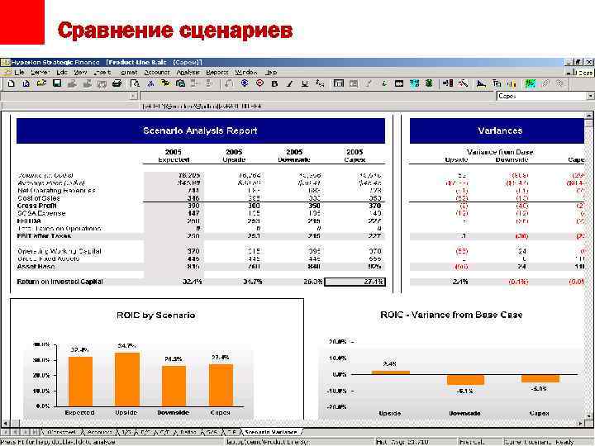Click the black zeros number-format icon
The image size is (595, 446).
399,83
